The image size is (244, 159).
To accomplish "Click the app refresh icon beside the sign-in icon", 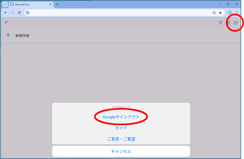I will click(220, 22).
